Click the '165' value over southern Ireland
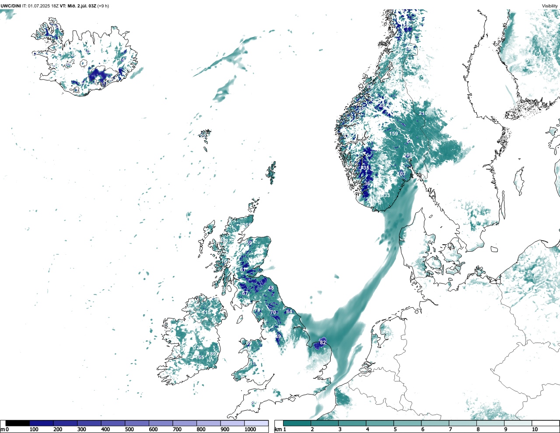560x433 pixels. (x=200, y=357)
